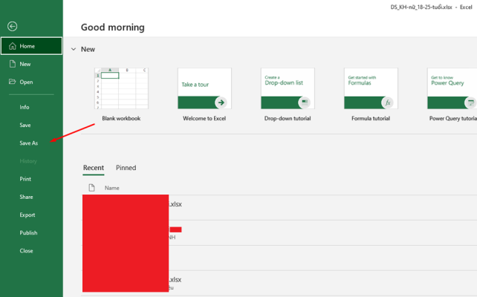
Task: Click the list icon on Drop-down list template
Action: 305,102
